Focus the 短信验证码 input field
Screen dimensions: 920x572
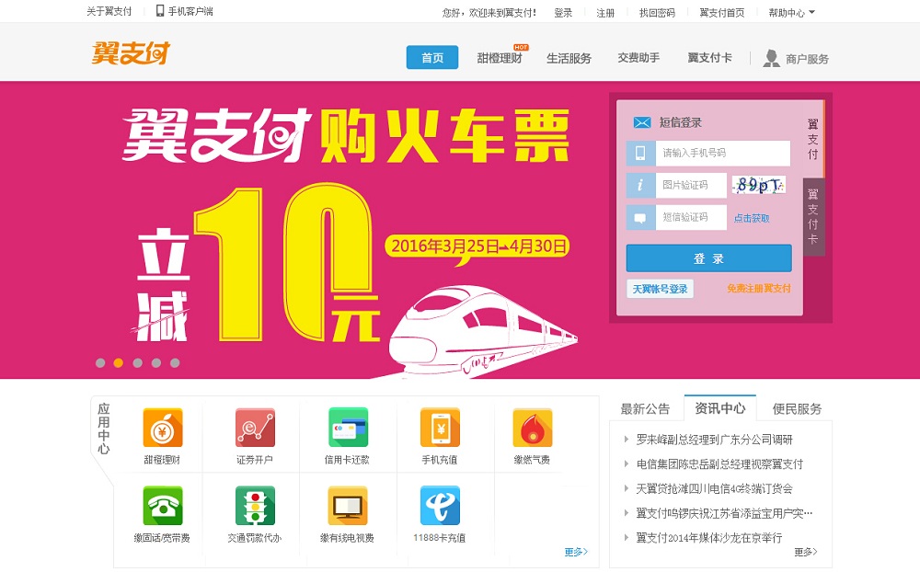click(691, 218)
